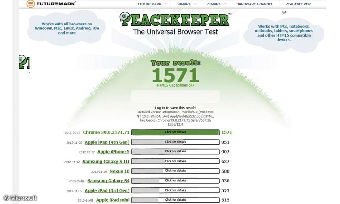Go to HARDWARE CHANNEL
Image resolution: width=340 pixels, height=204 pixels.
click(x=255, y=4)
